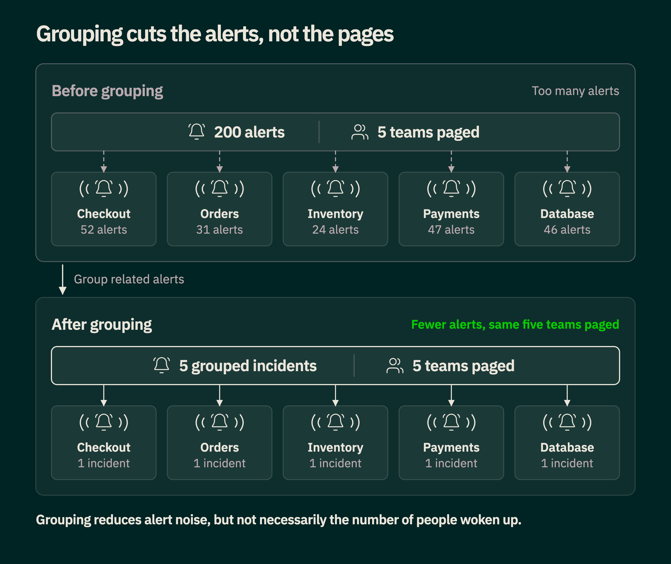
Task: Click the ringing bell above Inventory 24 alerts
Action: point(335,188)
